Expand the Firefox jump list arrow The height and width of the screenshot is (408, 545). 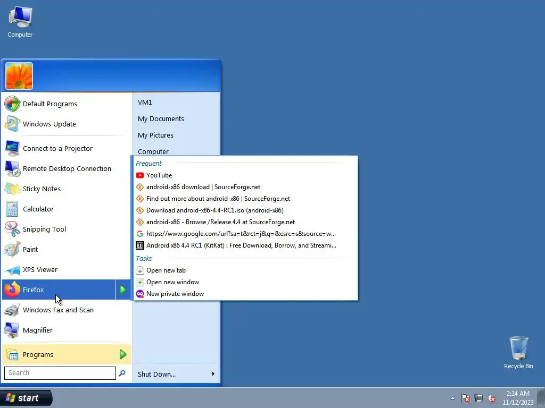click(123, 290)
